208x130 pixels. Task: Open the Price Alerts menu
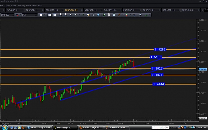(31, 6)
